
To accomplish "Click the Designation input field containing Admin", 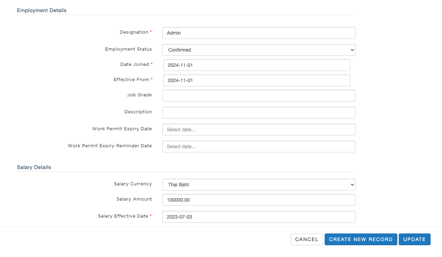I will (259, 33).
